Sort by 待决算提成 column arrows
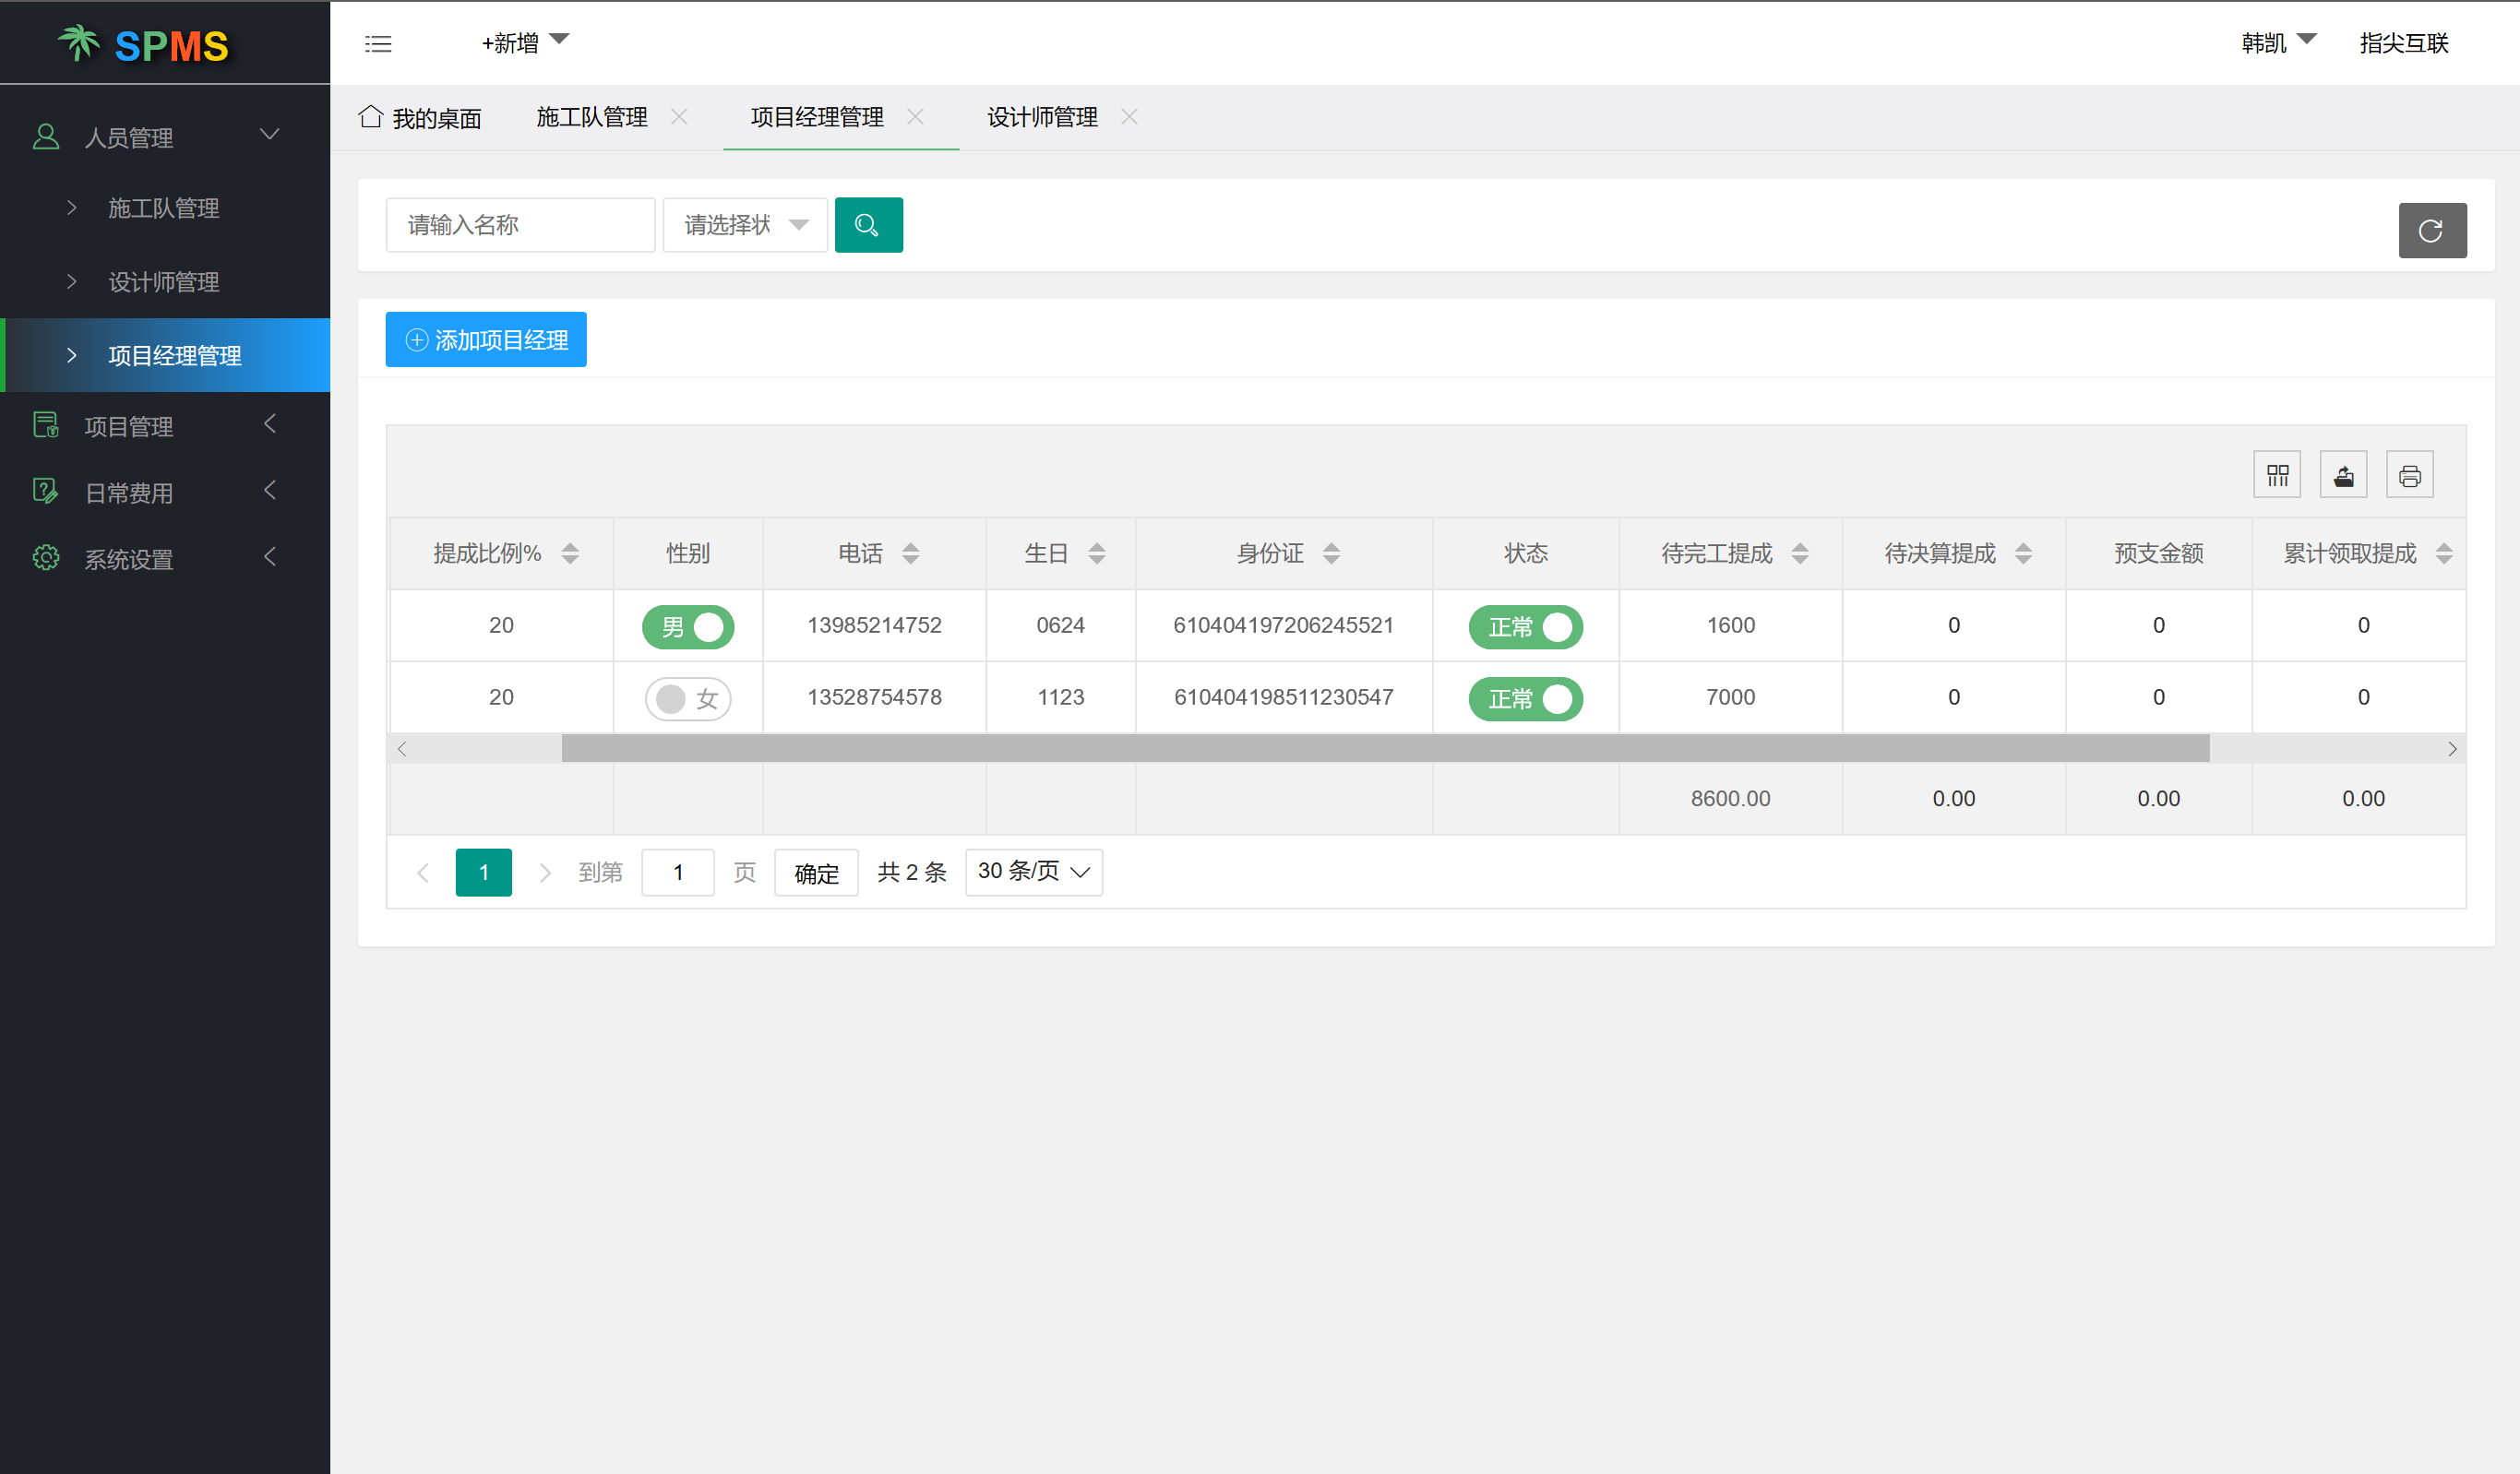 (x=2023, y=553)
